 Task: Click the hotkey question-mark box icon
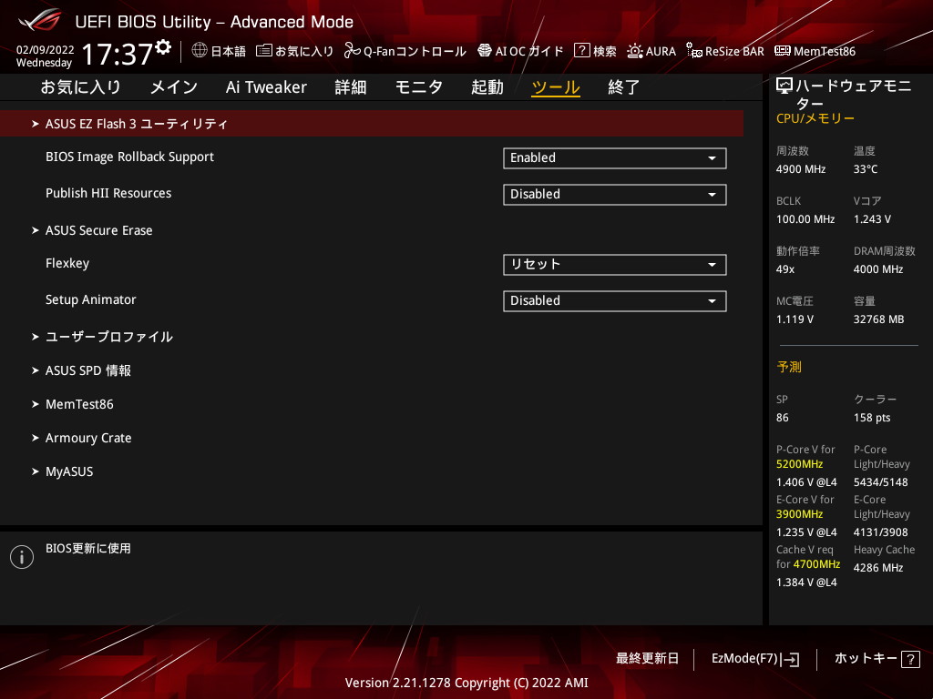(x=910, y=659)
